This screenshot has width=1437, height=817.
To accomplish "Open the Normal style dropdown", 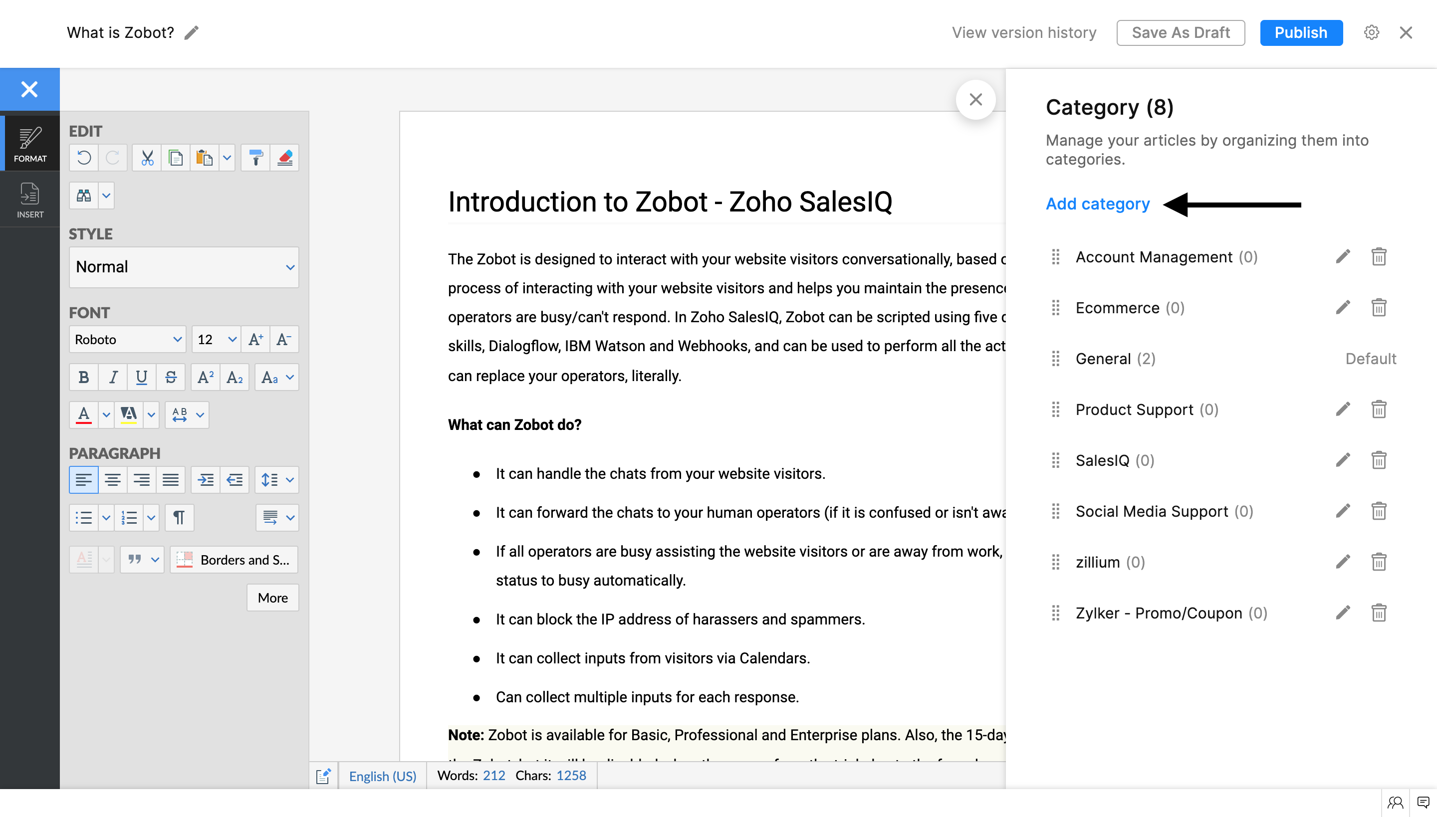I will pos(184,267).
